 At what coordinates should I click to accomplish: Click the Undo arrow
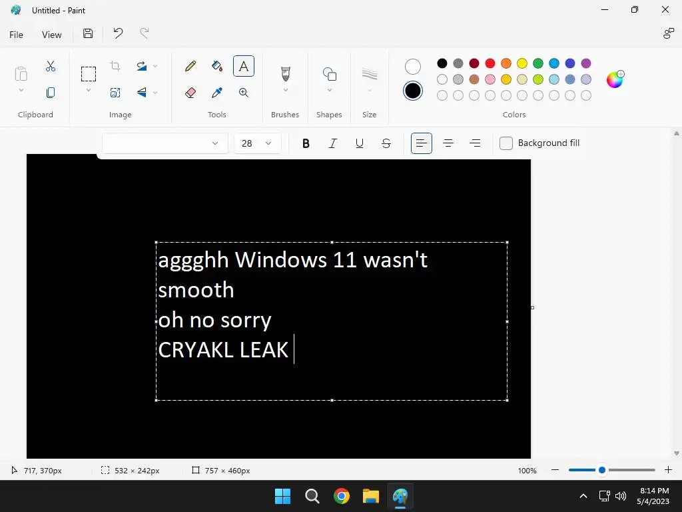118,33
